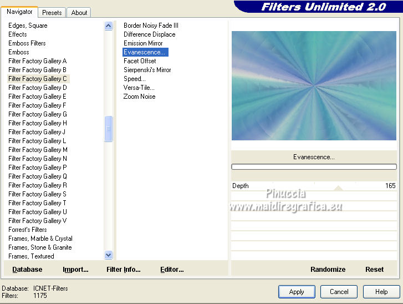Switch to the Navigator tab

point(19,12)
